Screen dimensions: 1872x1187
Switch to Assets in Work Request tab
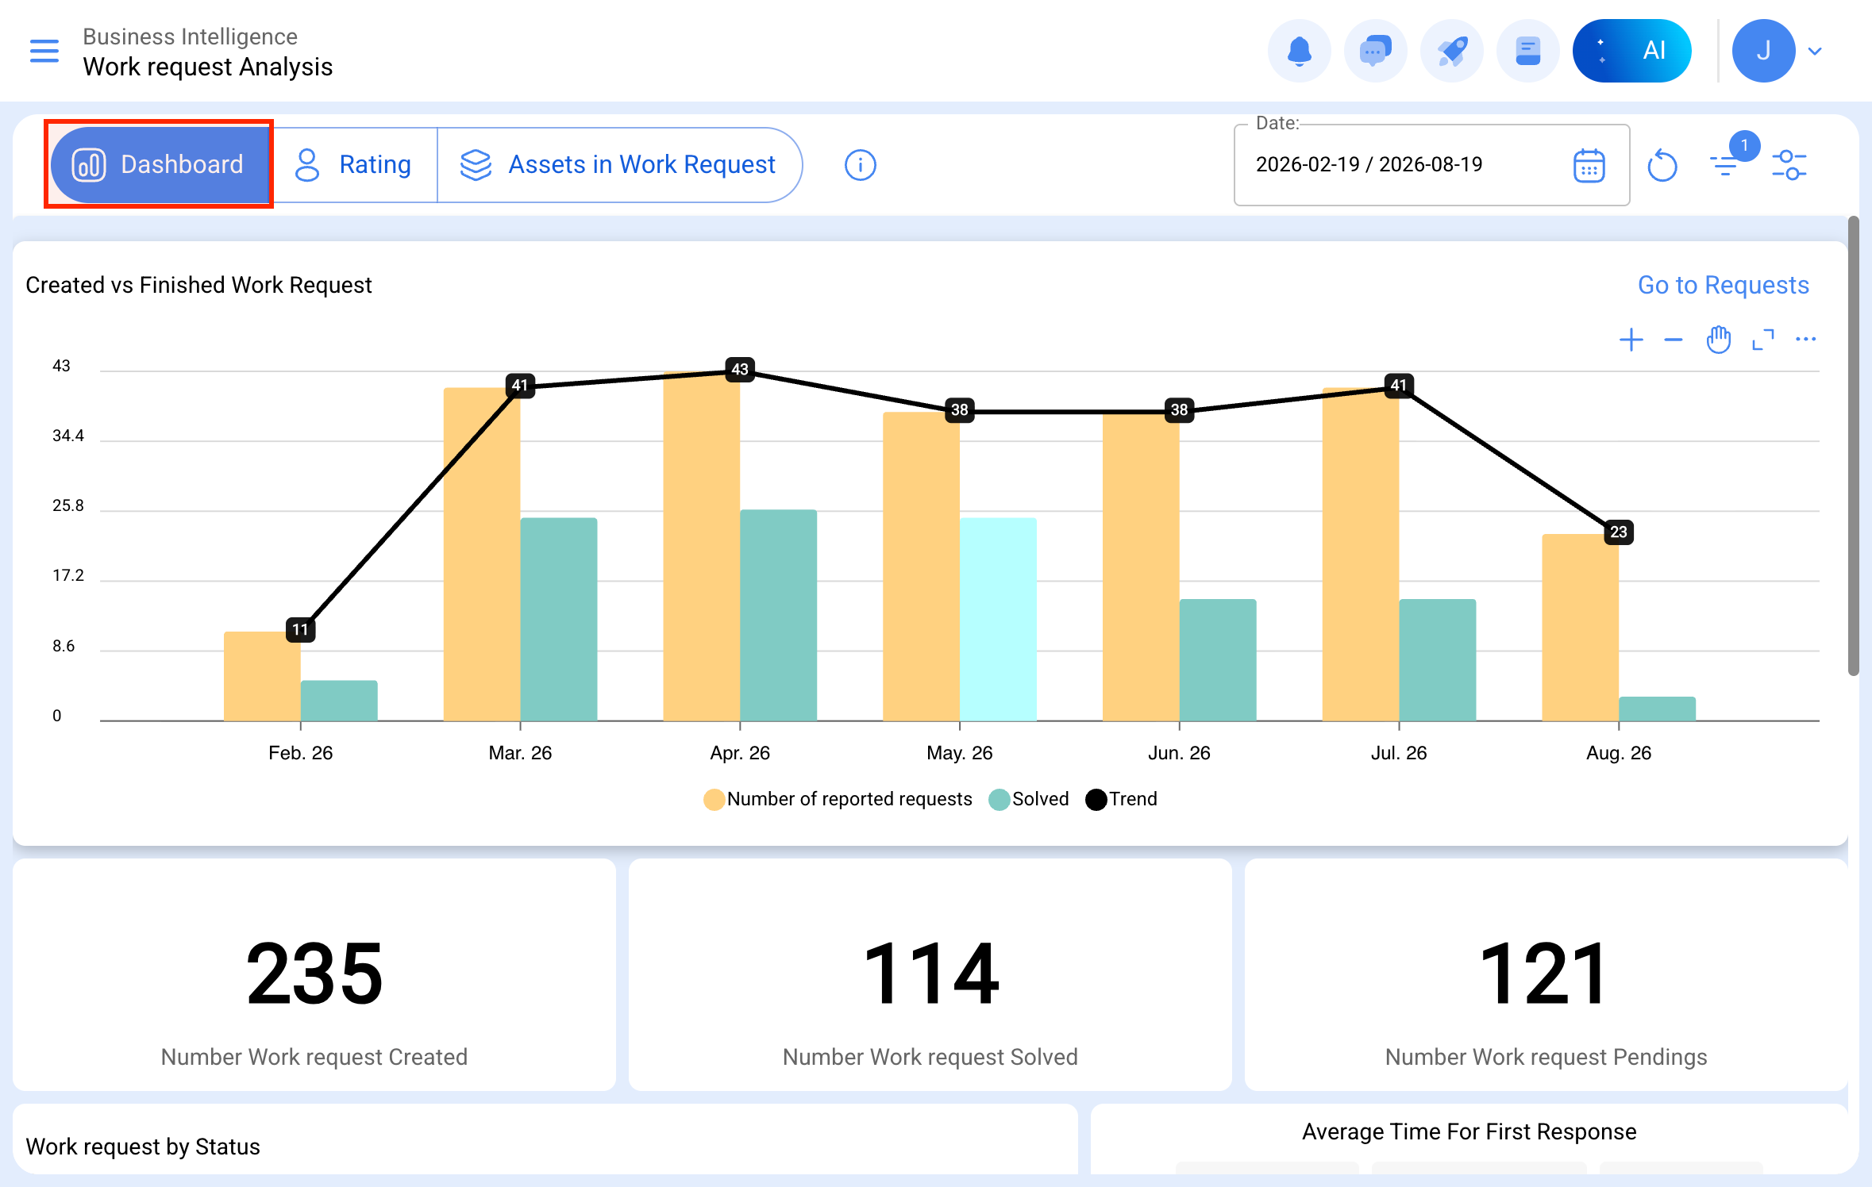pos(618,165)
